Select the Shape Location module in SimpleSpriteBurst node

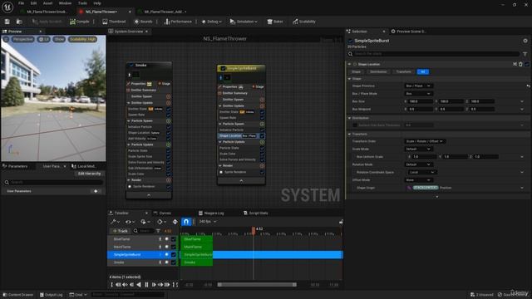pos(241,135)
